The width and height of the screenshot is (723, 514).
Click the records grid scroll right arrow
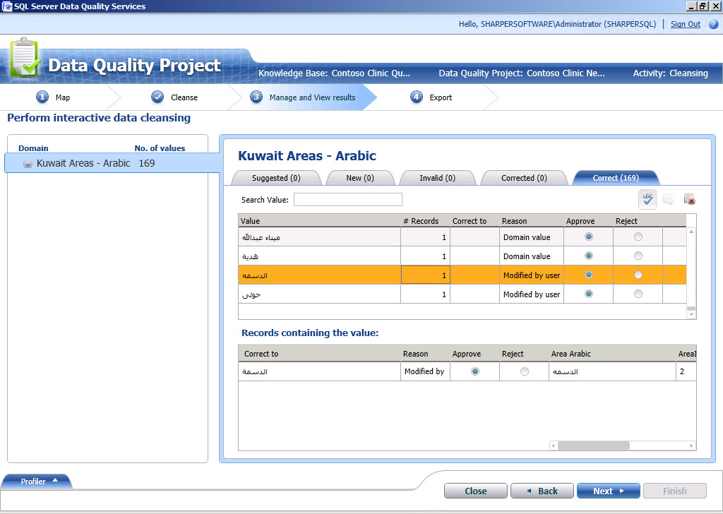pos(691,446)
